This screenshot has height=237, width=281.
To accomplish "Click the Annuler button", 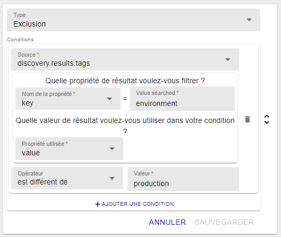I will tap(167, 222).
